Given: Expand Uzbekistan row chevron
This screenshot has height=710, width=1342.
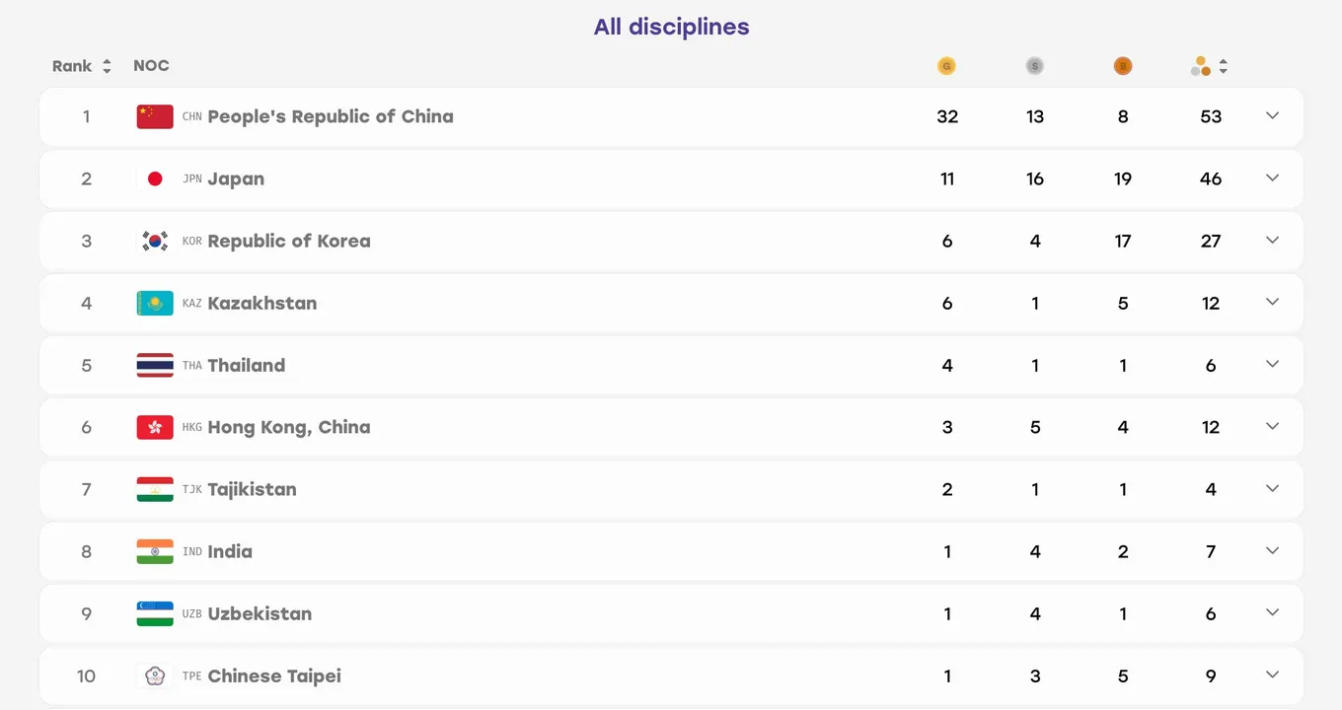Looking at the screenshot, I should point(1272,612).
